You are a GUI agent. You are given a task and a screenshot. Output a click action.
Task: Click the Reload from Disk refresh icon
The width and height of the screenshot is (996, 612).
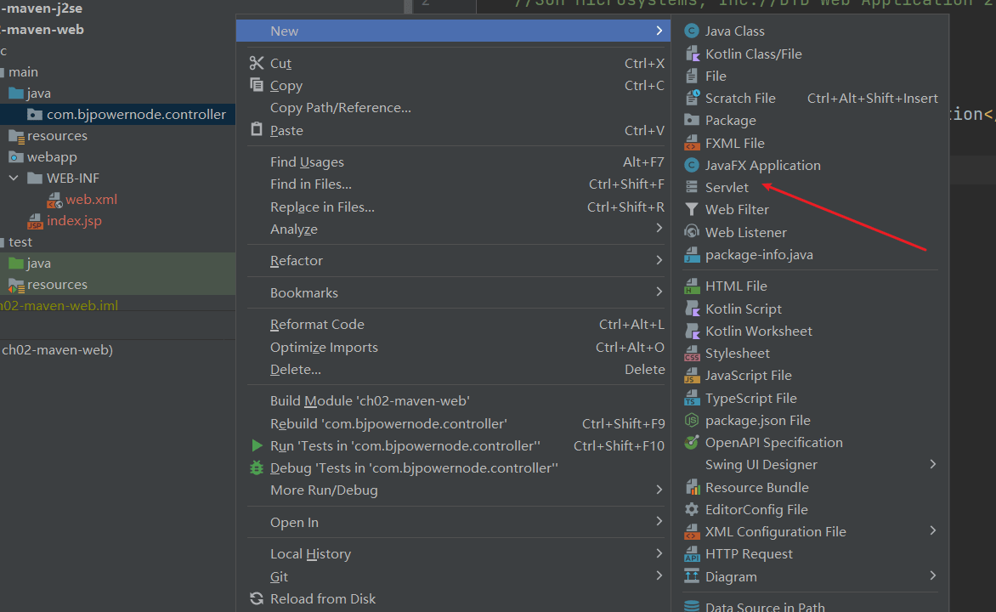click(257, 598)
